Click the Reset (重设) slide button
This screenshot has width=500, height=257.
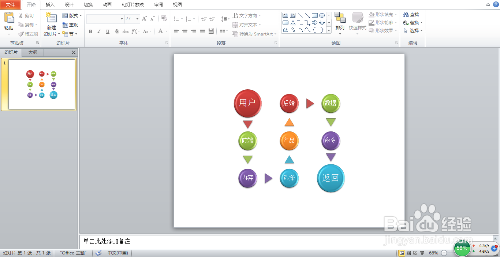70,25
